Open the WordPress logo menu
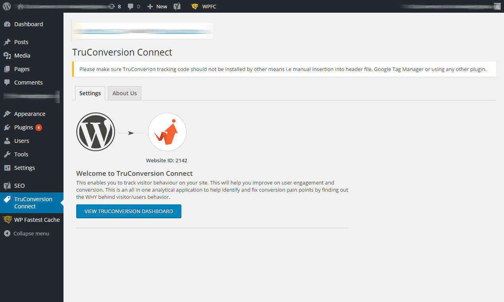504x302 pixels. click(x=7, y=6)
